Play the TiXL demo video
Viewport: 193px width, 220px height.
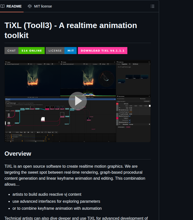[x=78, y=101]
